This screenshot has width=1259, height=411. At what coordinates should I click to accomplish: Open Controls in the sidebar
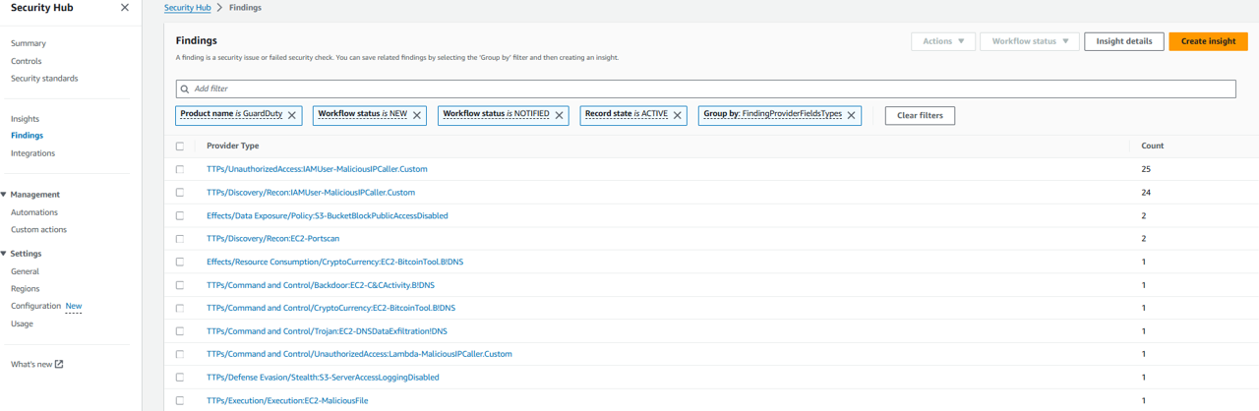tap(27, 61)
